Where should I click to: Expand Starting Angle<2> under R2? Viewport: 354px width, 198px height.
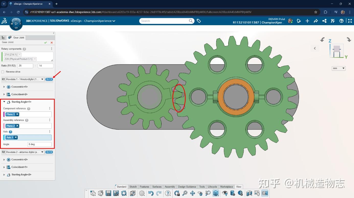coord(4,175)
